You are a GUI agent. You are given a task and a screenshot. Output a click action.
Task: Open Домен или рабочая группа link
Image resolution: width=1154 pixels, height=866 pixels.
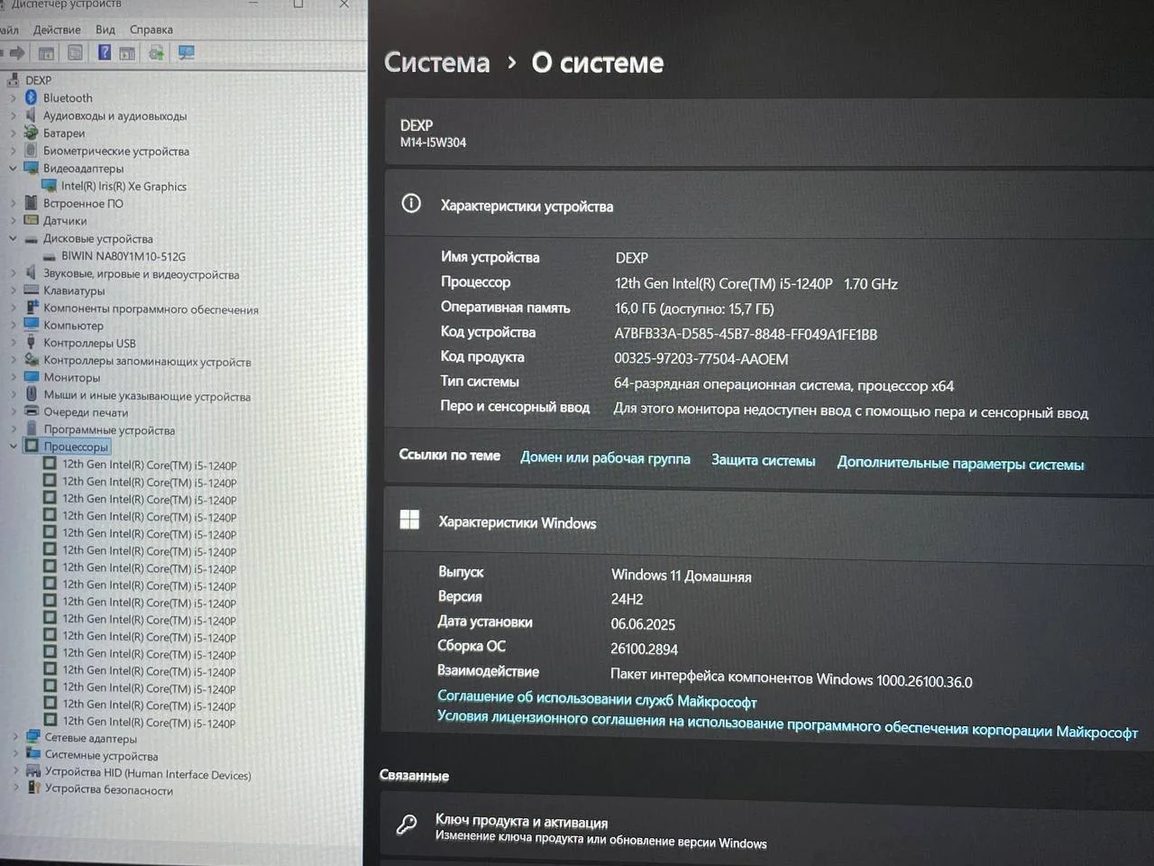[x=605, y=458]
